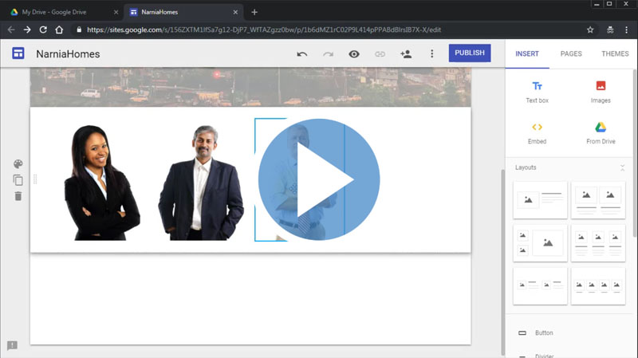Open section background palette icon

[18, 164]
